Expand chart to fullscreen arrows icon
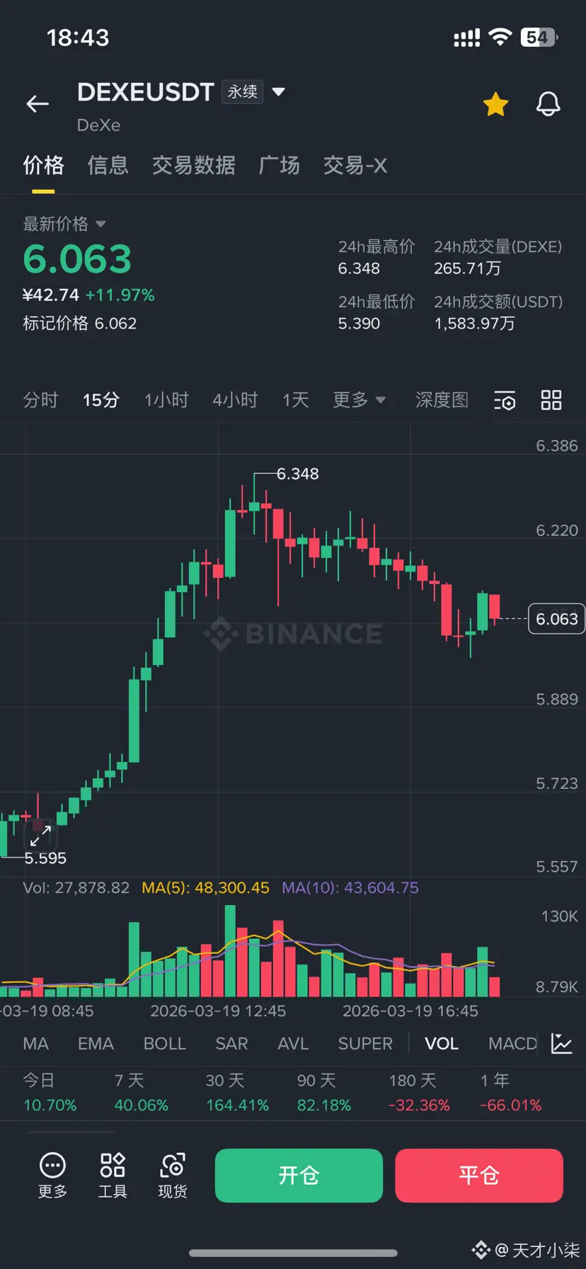This screenshot has height=1269, width=586. coord(40,836)
